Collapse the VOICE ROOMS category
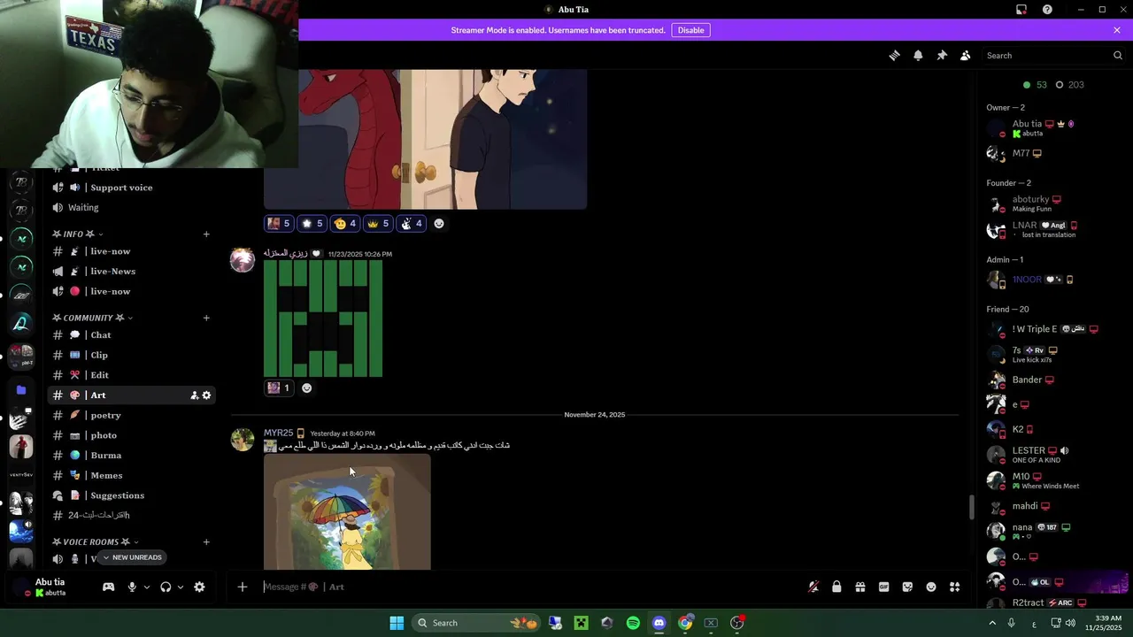 click(96, 541)
